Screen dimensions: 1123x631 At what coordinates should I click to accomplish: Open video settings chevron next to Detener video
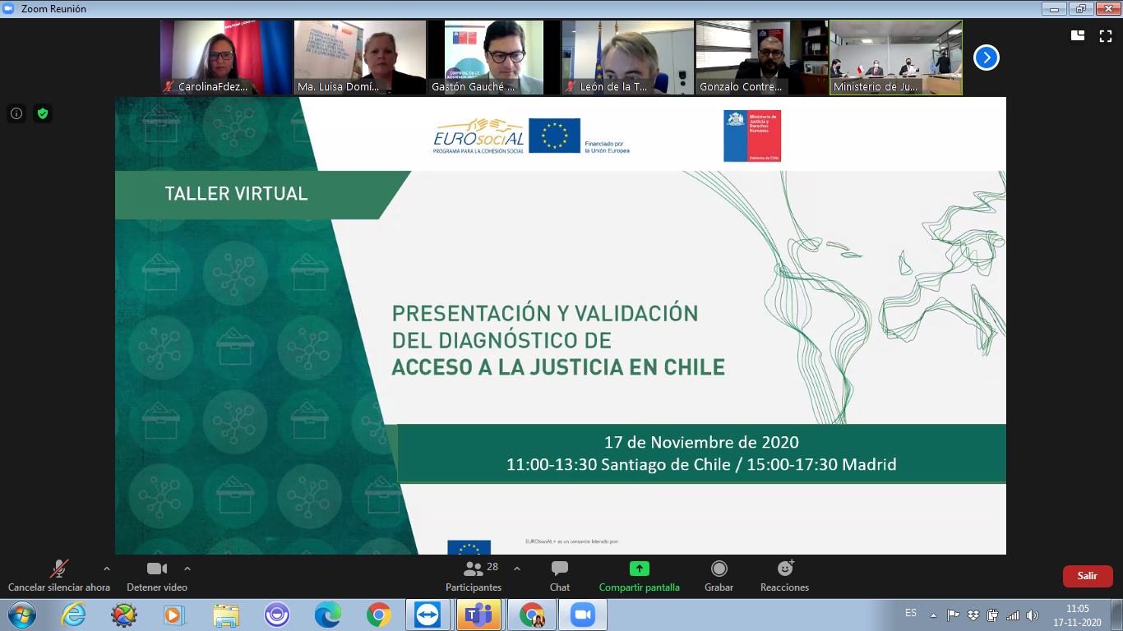tap(187, 568)
